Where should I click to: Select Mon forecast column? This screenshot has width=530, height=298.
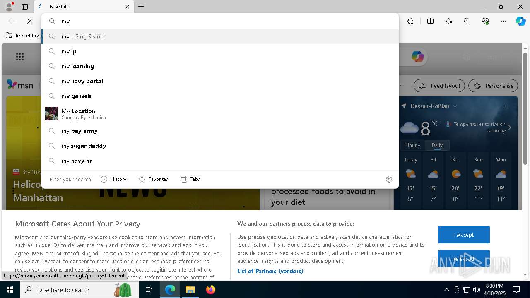[501, 181]
